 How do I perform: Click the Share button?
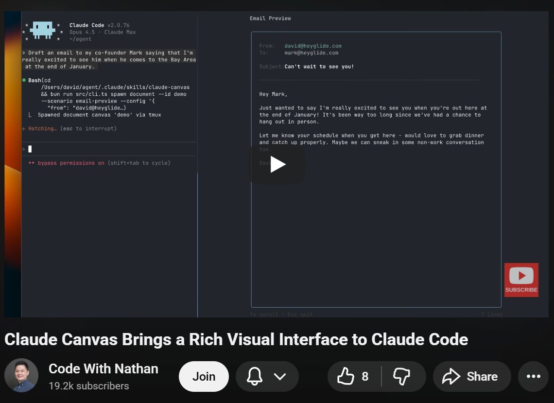(x=472, y=376)
